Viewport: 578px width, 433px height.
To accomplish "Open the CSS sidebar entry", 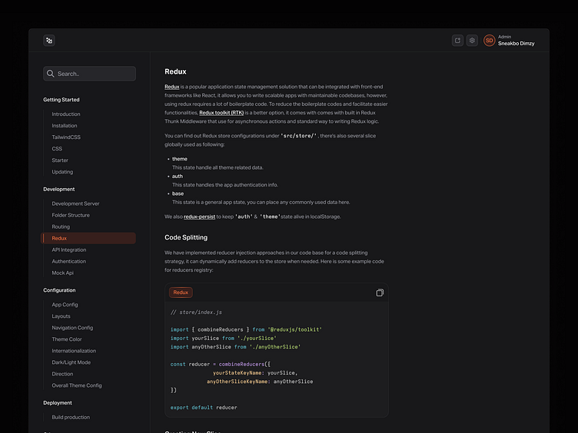I will [x=57, y=149].
